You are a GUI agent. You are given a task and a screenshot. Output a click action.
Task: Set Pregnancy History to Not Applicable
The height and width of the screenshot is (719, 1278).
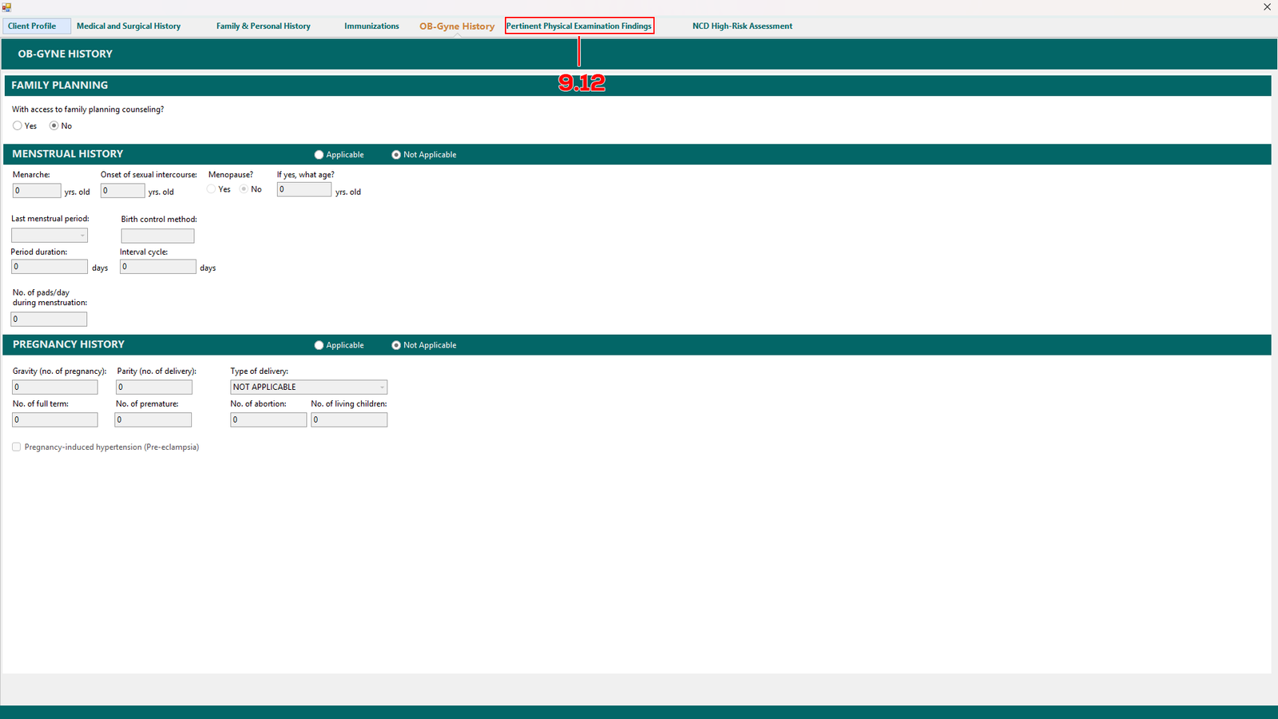pyautogui.click(x=396, y=345)
